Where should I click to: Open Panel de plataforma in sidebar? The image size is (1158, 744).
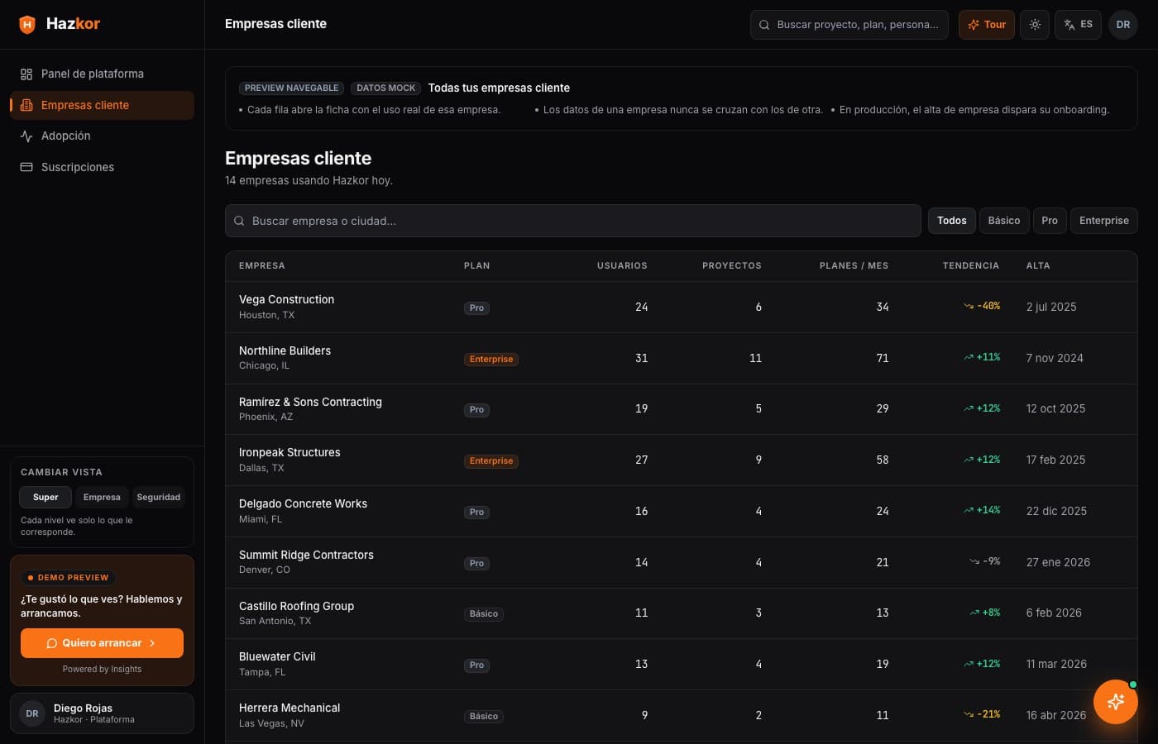point(102,74)
